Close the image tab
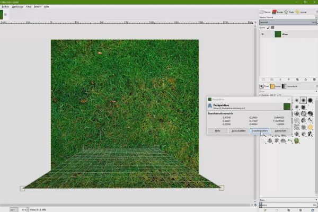This screenshot has height=212, width=318. [x=5, y=15]
